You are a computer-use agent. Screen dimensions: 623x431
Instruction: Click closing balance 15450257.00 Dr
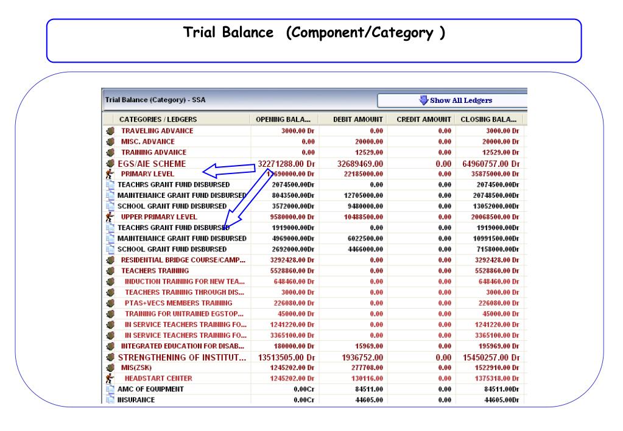[491, 357]
